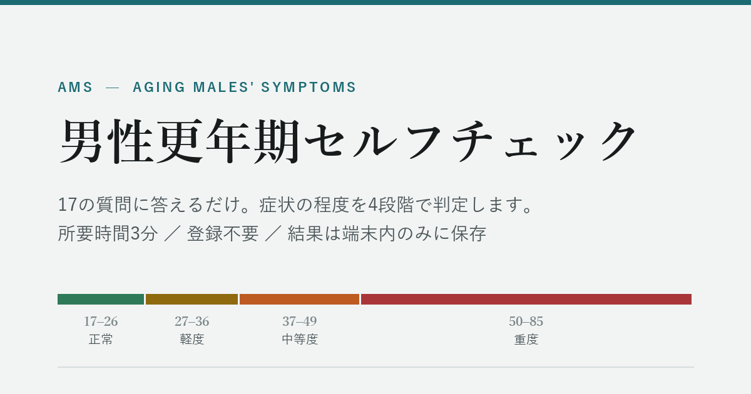Click the 50–85 score range label
751x394 pixels.
[526, 321]
